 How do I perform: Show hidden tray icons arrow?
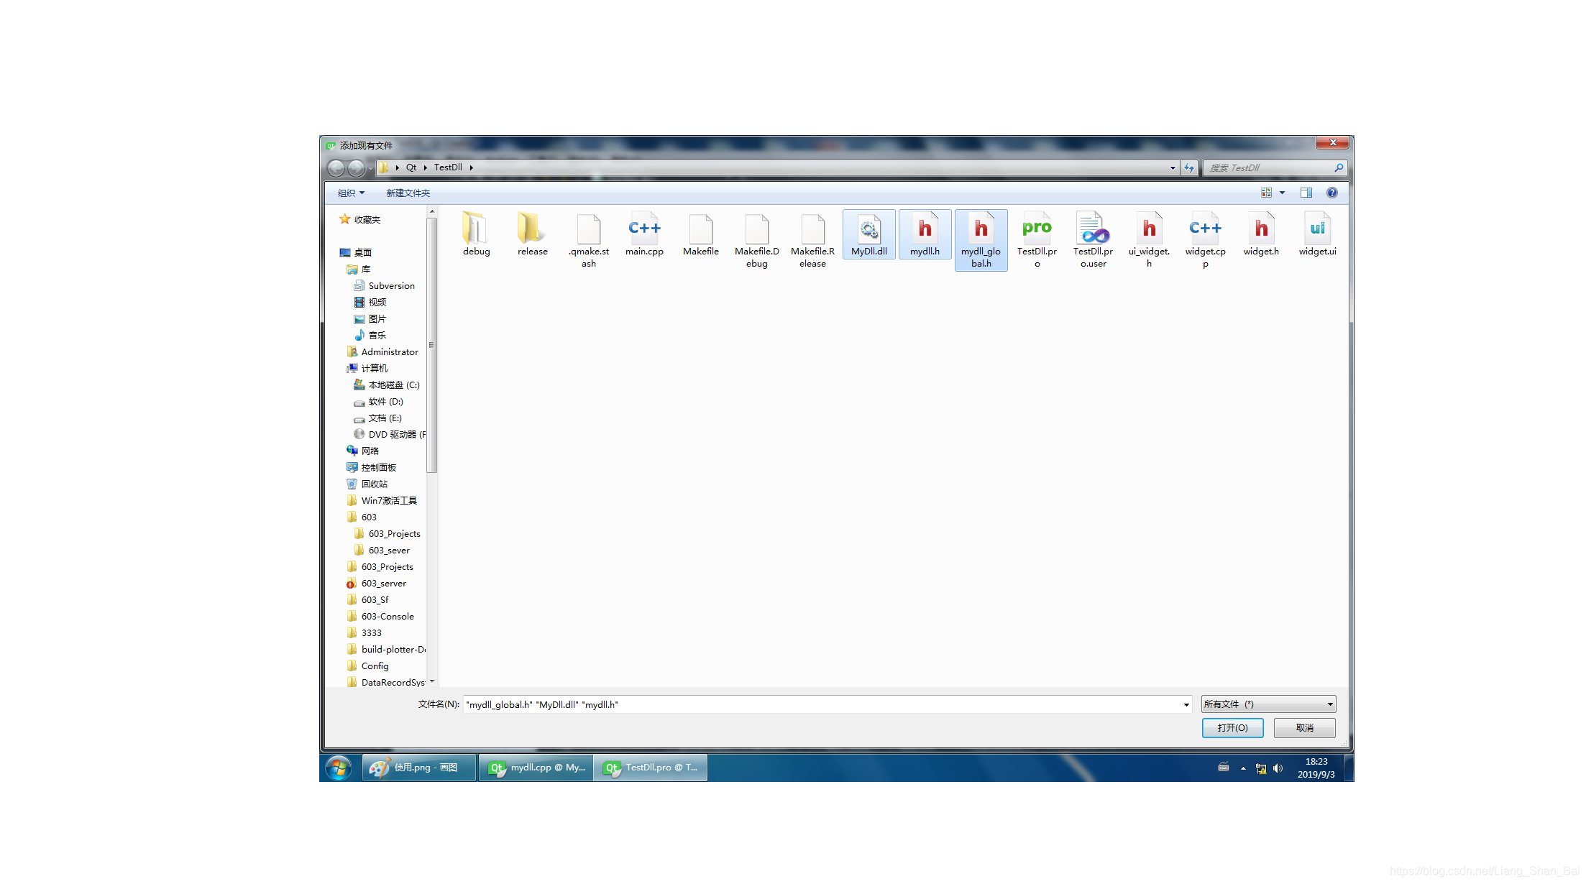coord(1243,768)
